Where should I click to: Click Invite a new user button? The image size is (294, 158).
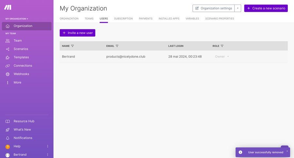pyautogui.click(x=77, y=33)
